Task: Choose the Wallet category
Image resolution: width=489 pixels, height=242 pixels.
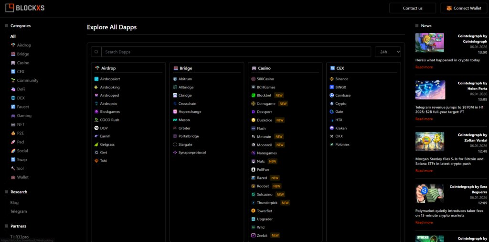Action: (x=23, y=177)
